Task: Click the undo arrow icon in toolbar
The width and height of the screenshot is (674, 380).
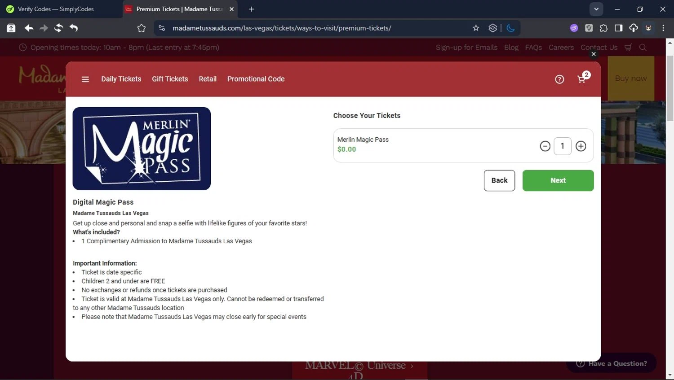Action: coord(74,28)
